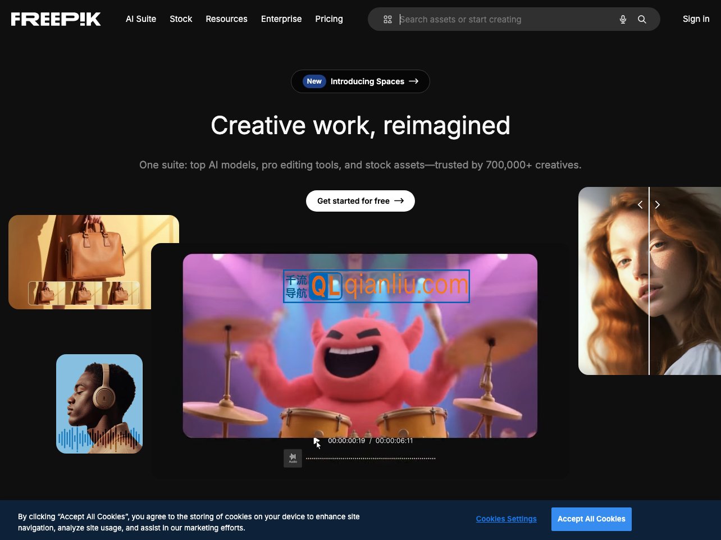The width and height of the screenshot is (721, 540).
Task: Click the Freepik logo
Action: [56, 19]
